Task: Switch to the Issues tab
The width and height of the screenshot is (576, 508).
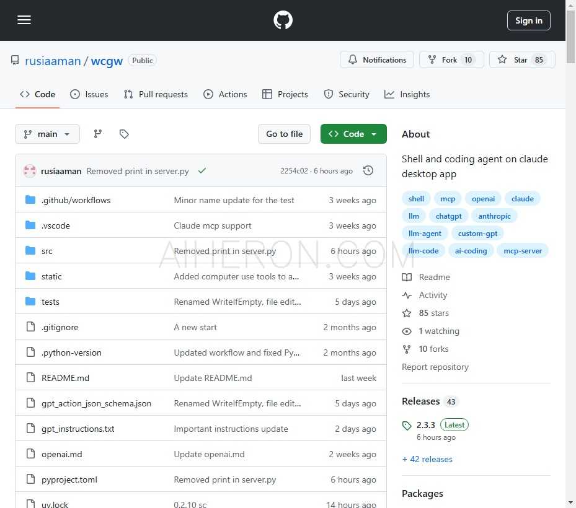Action: click(x=89, y=94)
